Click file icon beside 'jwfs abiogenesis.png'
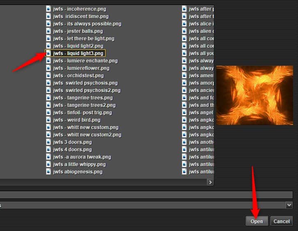The height and width of the screenshot is (231, 298). (48, 172)
